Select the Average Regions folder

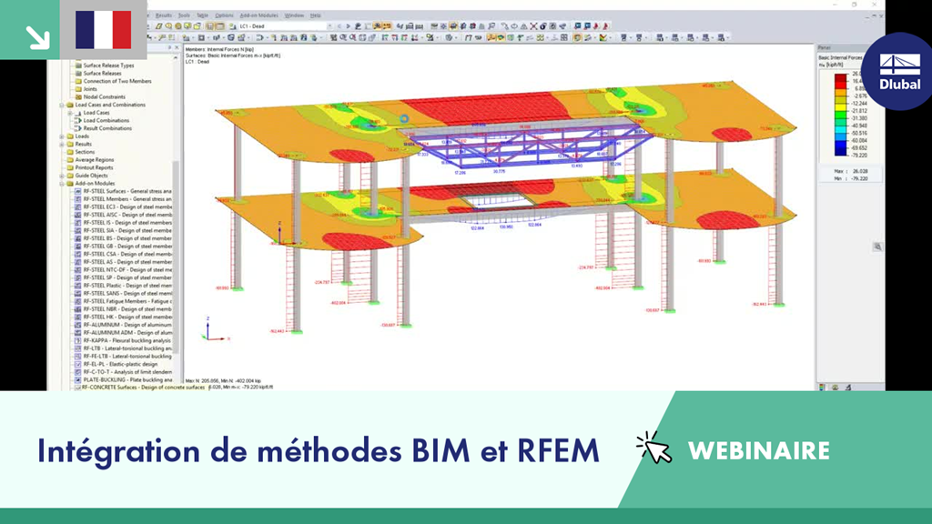point(94,159)
